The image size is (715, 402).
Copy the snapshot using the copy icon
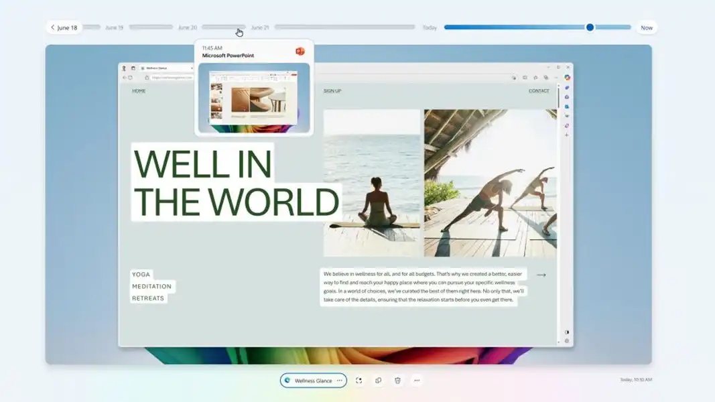378,381
